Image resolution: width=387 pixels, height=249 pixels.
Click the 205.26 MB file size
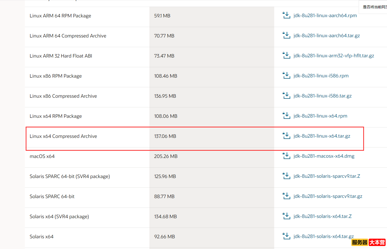point(166,156)
